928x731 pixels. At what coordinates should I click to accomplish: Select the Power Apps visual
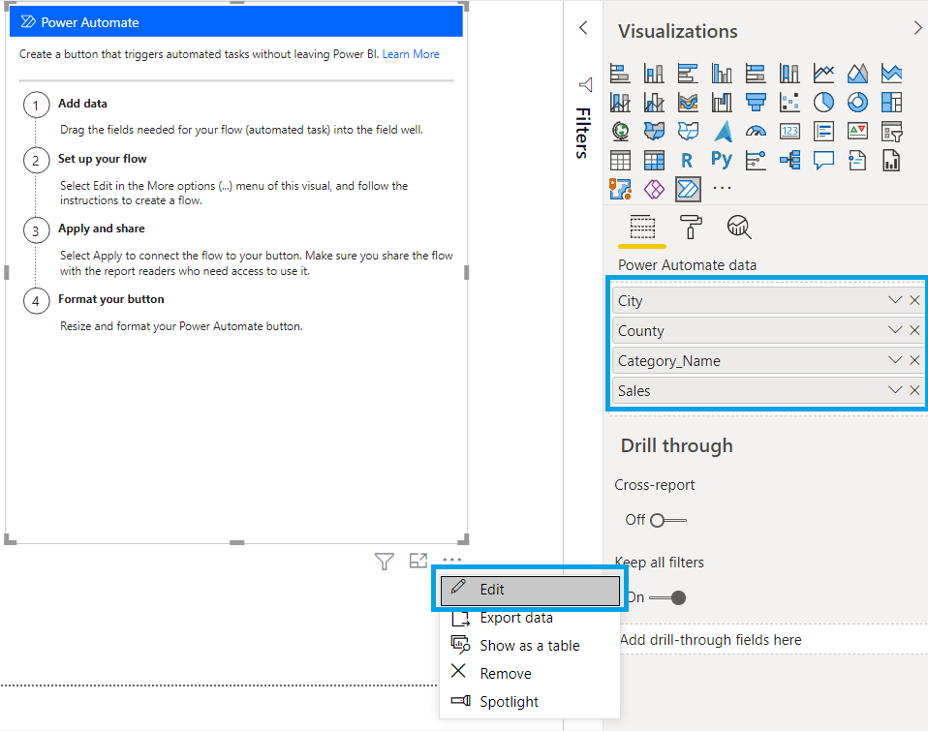click(654, 189)
